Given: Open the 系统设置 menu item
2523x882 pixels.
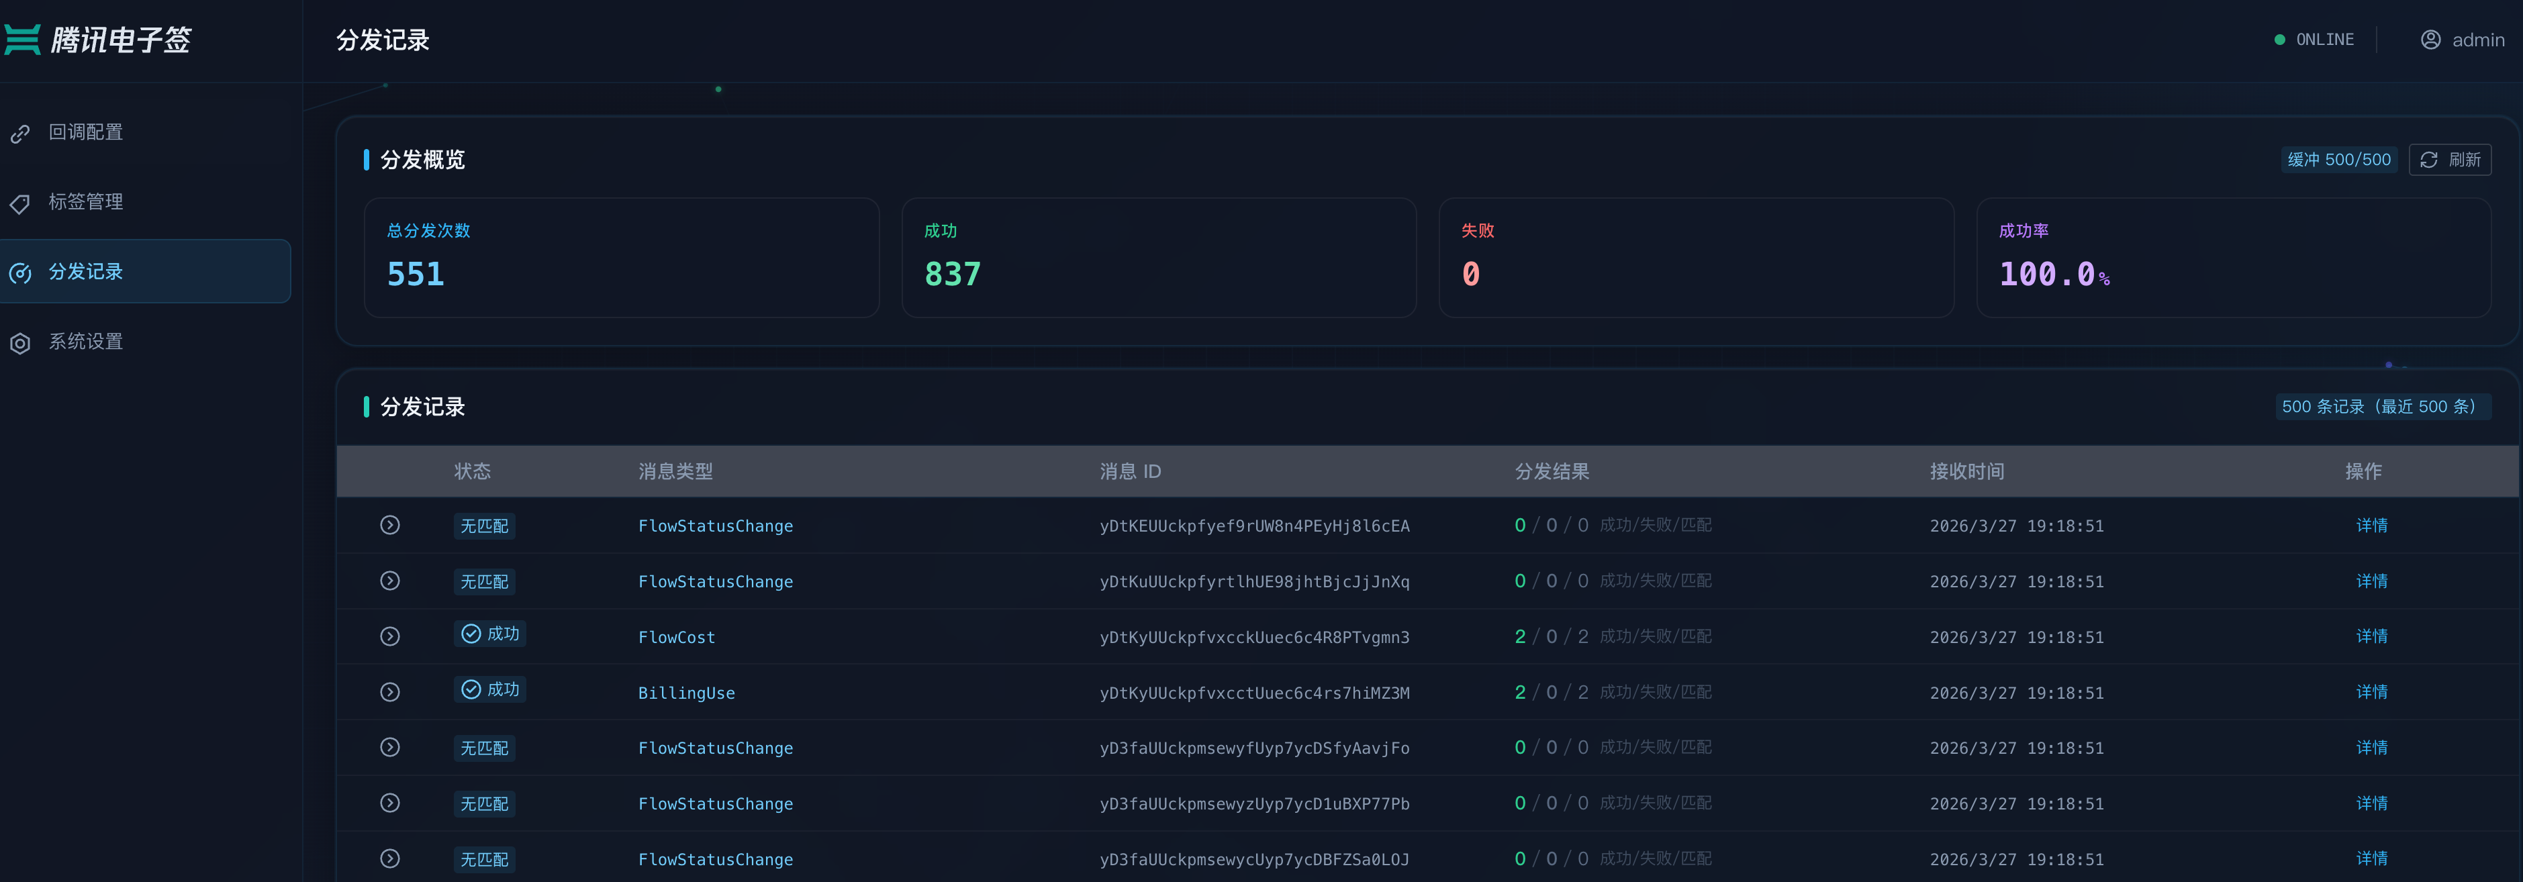Looking at the screenshot, I should click(x=86, y=342).
